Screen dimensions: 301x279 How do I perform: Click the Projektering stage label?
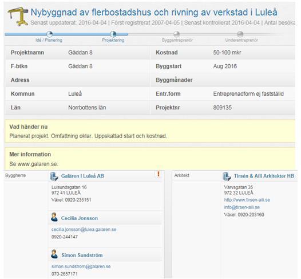(x=113, y=40)
